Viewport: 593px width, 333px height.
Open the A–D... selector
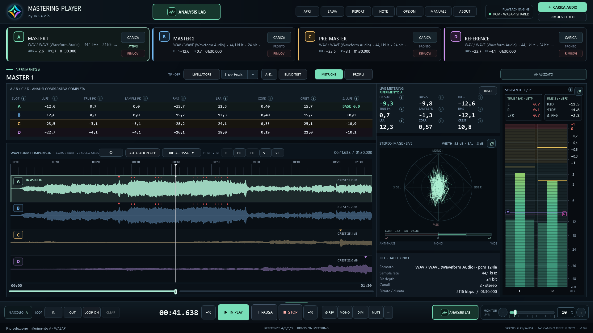click(x=269, y=74)
